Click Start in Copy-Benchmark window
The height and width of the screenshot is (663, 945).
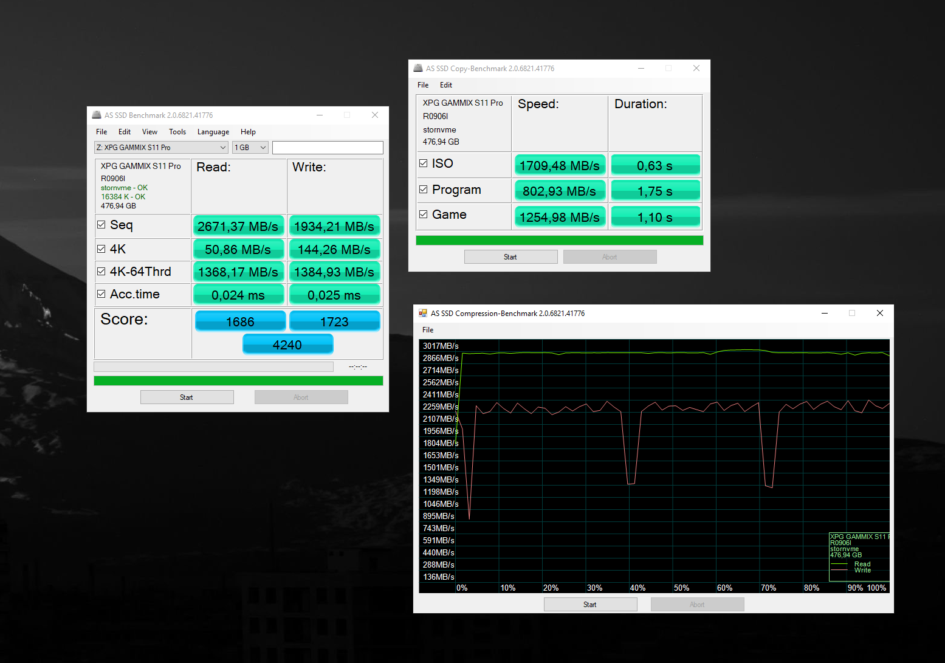click(x=510, y=257)
